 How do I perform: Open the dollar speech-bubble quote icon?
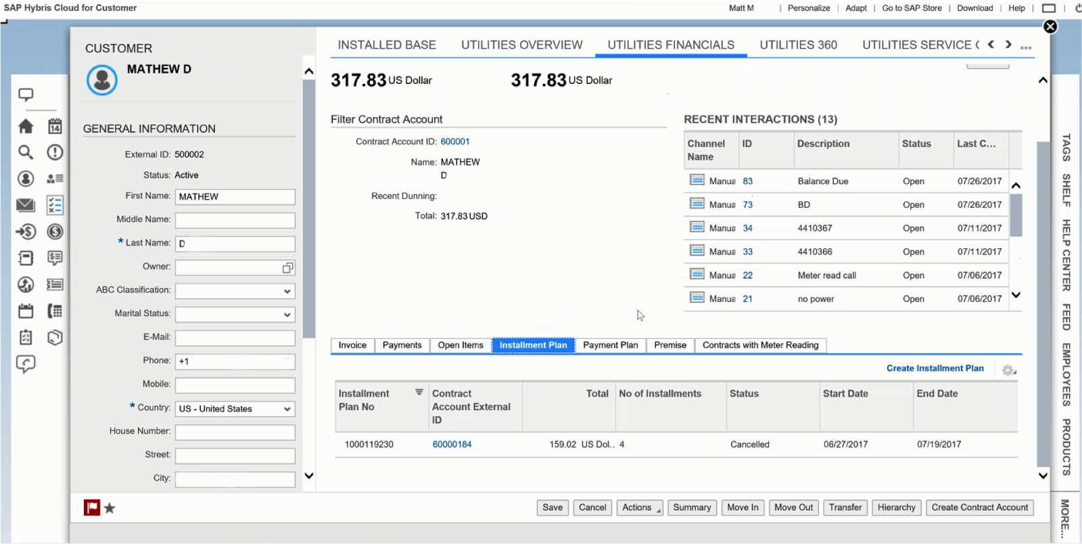55,258
